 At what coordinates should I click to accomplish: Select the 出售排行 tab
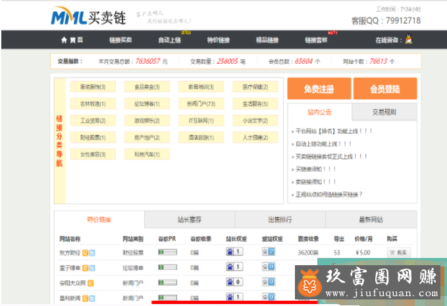pyautogui.click(x=280, y=220)
